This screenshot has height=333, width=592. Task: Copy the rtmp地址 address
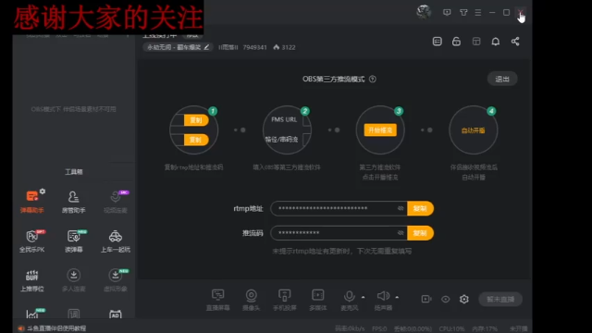pyautogui.click(x=420, y=208)
